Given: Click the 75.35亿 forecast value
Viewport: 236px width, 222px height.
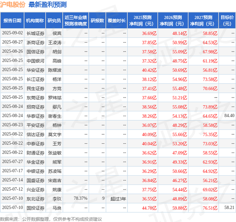Looking at the screenshot, I should pyautogui.click(x=210, y=134).
